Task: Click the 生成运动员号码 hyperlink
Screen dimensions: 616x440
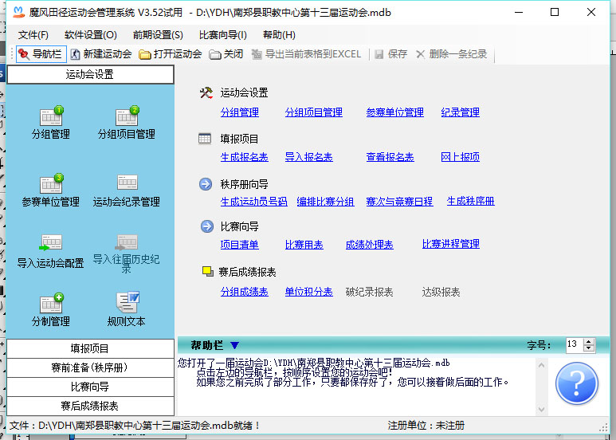Action: pyautogui.click(x=253, y=202)
